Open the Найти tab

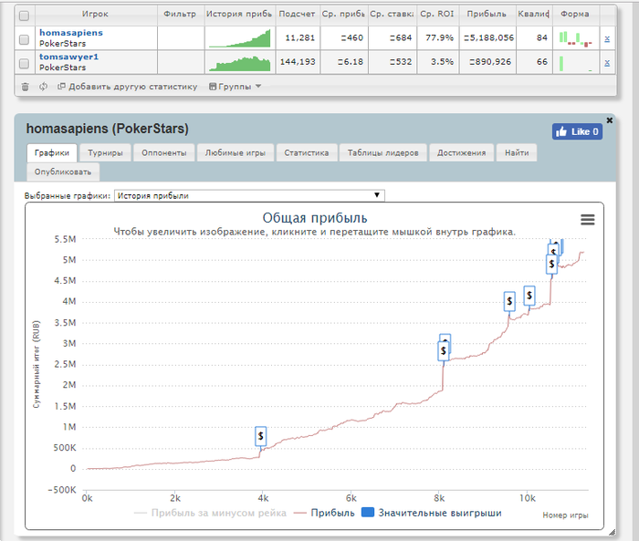(517, 152)
